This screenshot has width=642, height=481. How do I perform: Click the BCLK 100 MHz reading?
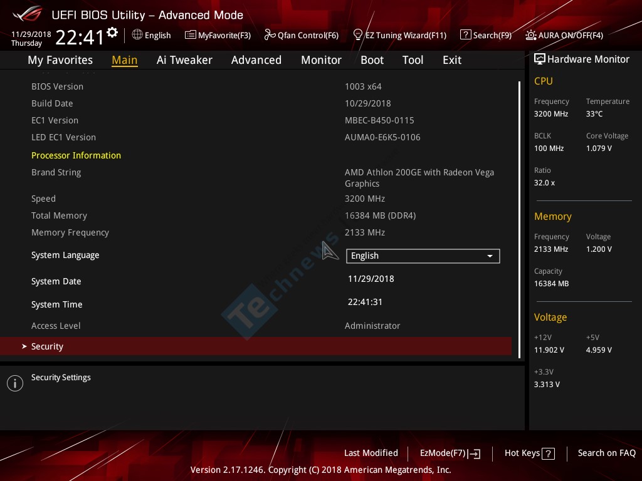tap(549, 148)
